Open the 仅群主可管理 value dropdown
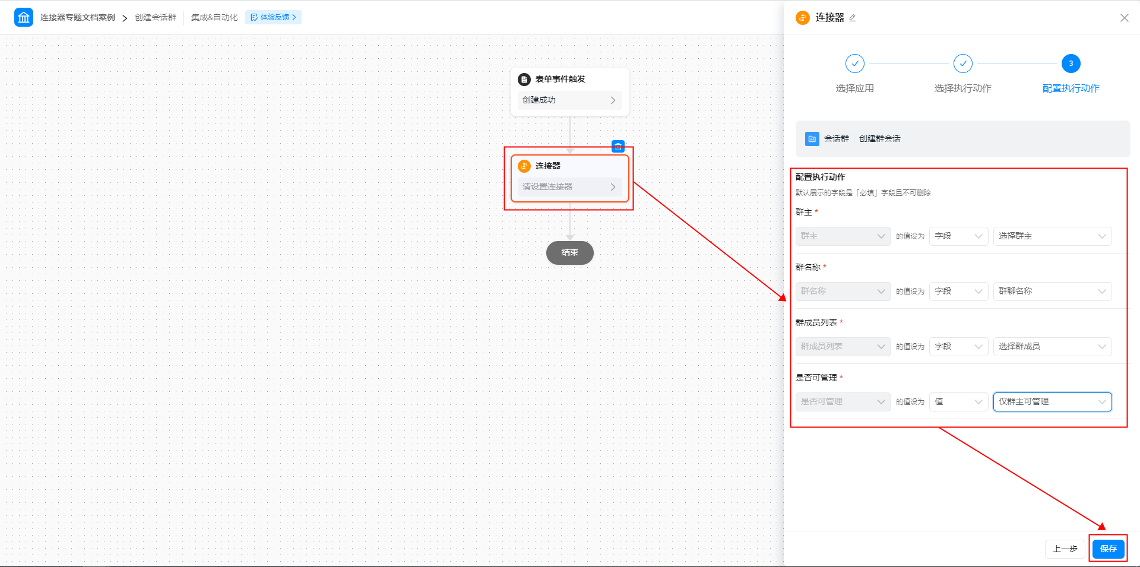Viewport: 1140px width, 567px height. tap(1053, 402)
